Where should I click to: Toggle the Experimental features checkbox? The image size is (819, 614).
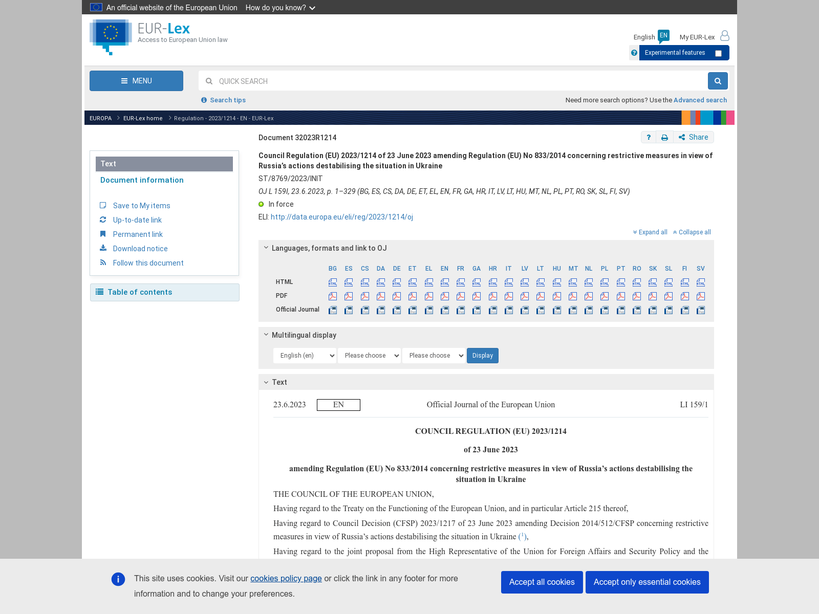point(718,53)
